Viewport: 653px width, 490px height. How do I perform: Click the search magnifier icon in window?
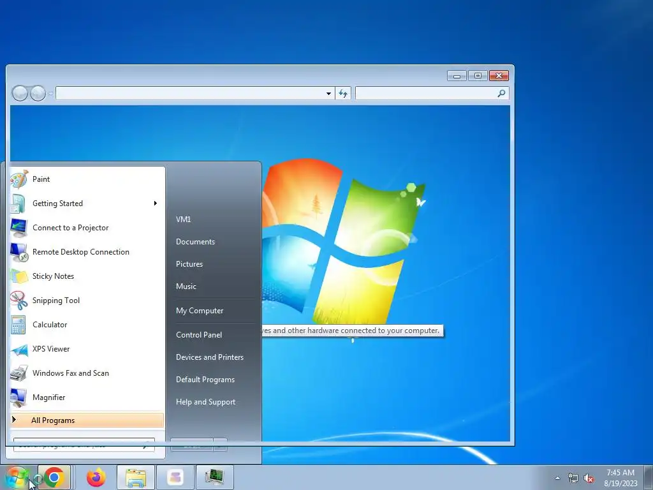[501, 93]
